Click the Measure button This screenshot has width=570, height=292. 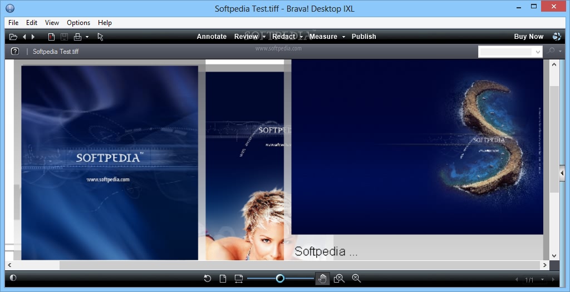(323, 37)
